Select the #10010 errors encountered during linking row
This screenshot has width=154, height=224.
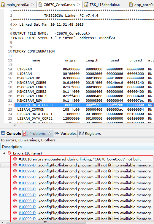point(80,159)
